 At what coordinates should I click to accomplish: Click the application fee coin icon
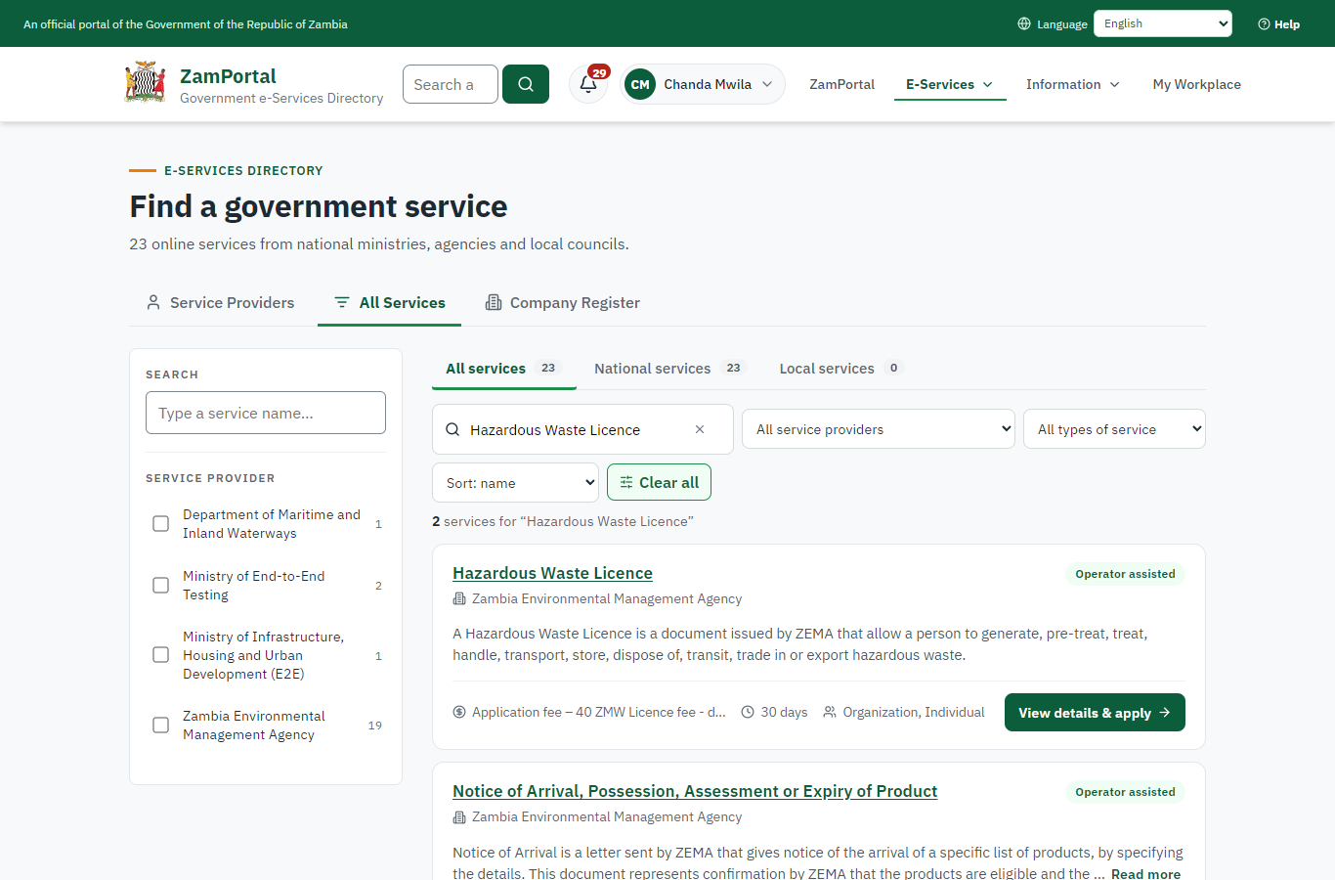coord(459,713)
